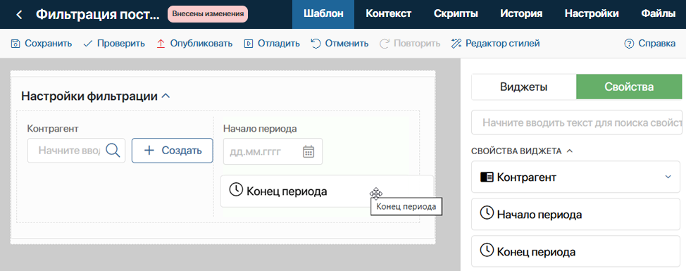Image resolution: width=686 pixels, height=271 pixels.
Task: Click the magnifier in Контрагент field
Action: pos(113,151)
